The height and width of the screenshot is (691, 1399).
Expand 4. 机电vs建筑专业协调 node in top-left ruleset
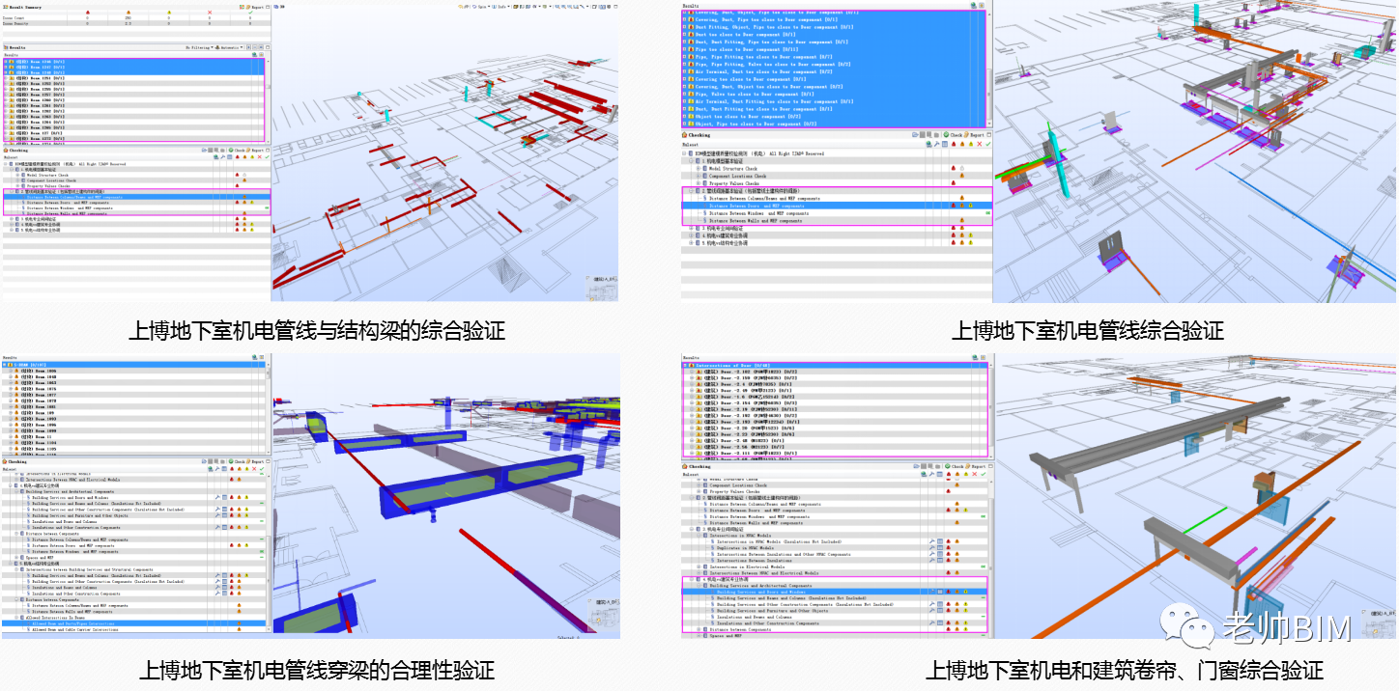pyautogui.click(x=12, y=225)
